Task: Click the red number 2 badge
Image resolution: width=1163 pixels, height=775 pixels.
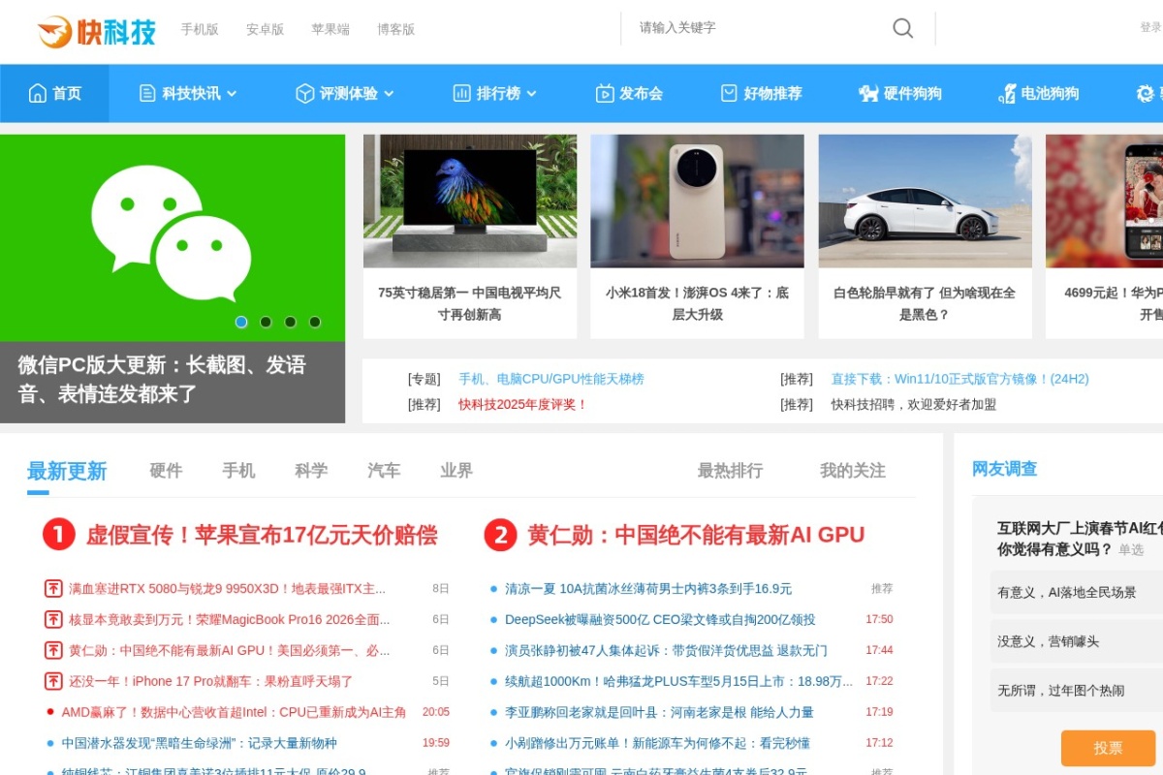Action: pos(500,534)
